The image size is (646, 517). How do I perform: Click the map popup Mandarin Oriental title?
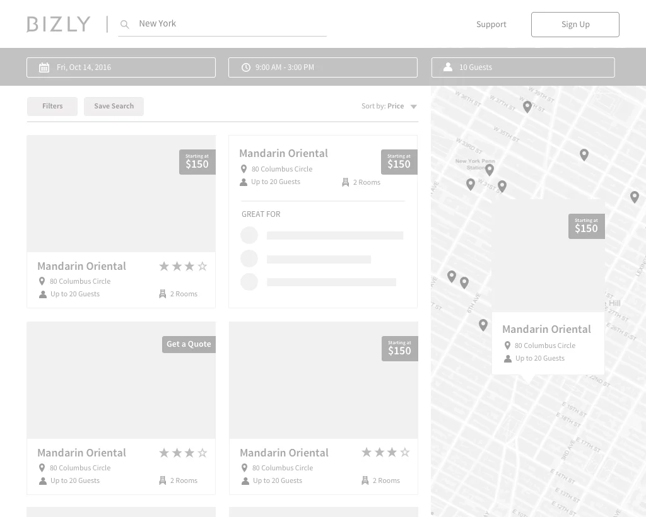coord(547,329)
